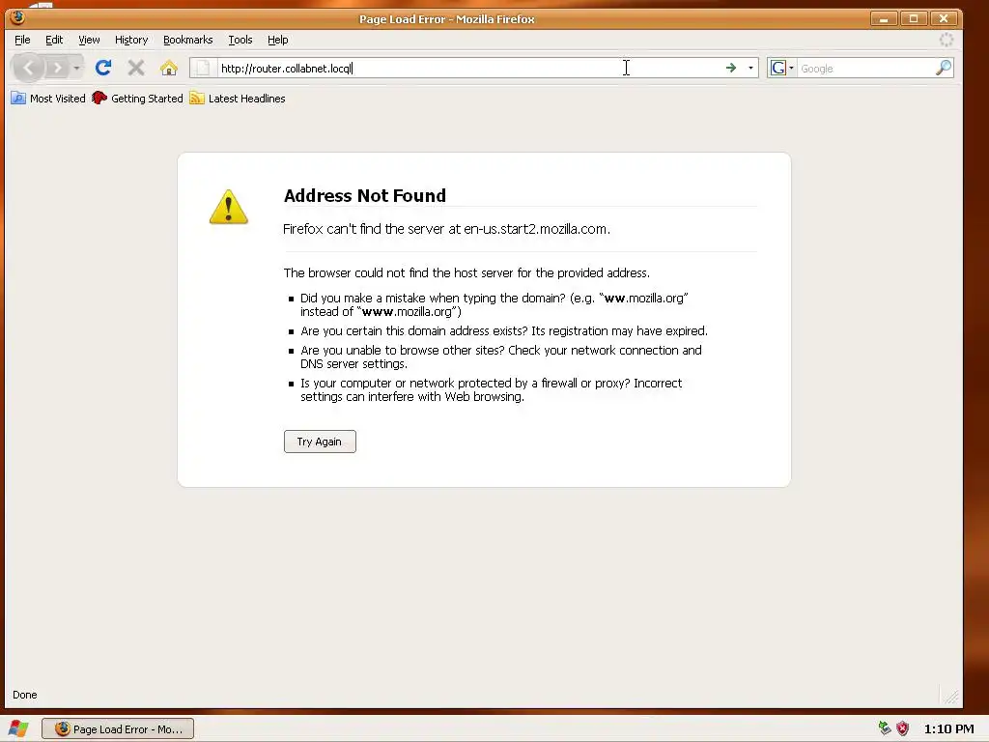Click the 'en-us.start2.mozilla.com' error sentence
Image resolution: width=989 pixels, height=742 pixels.
click(x=446, y=229)
